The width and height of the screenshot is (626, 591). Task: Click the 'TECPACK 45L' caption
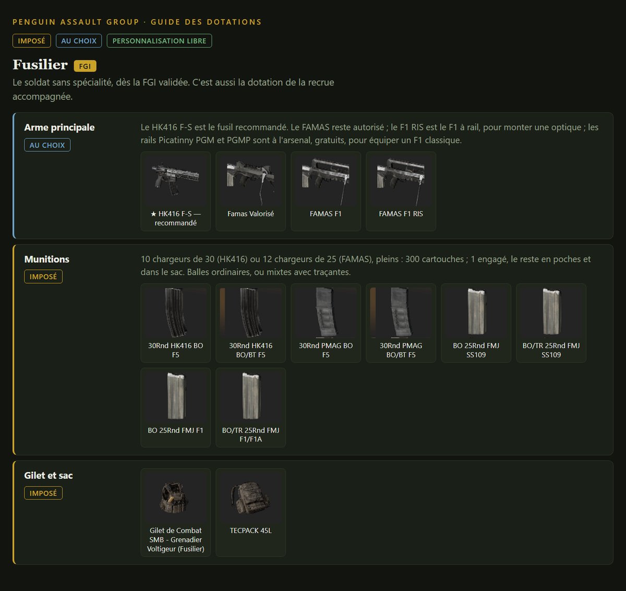click(x=251, y=530)
